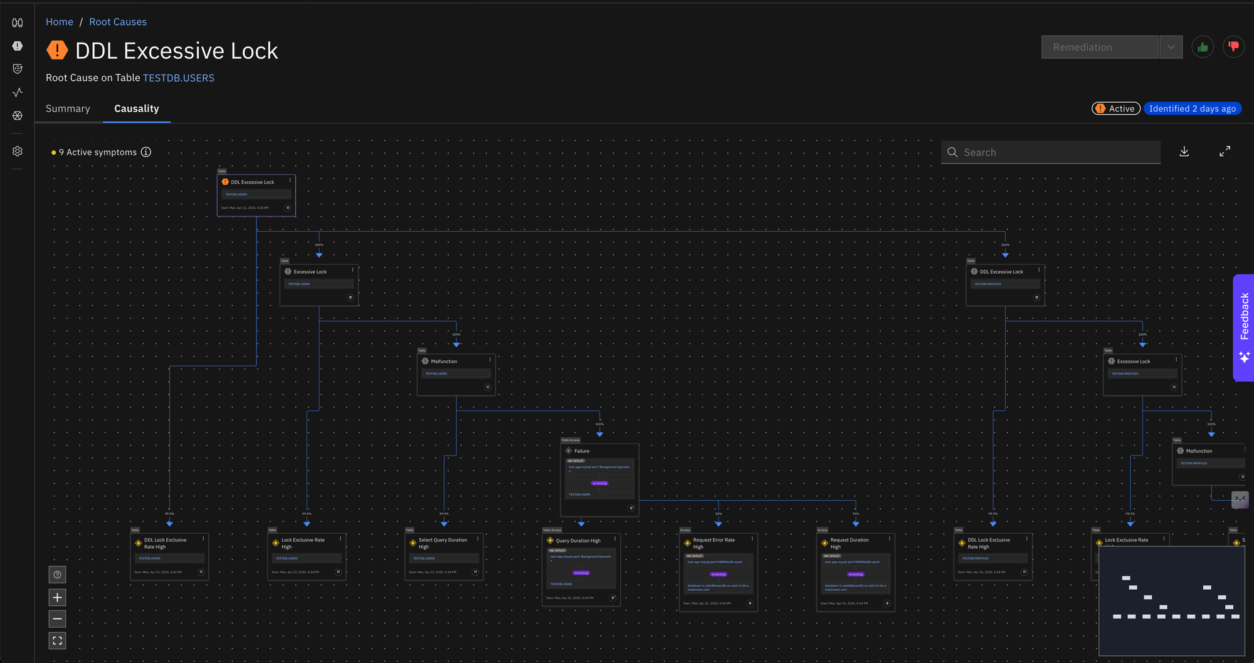This screenshot has width=1254, height=663.
Task: Go to Home breadcrumb link
Action: 60,22
